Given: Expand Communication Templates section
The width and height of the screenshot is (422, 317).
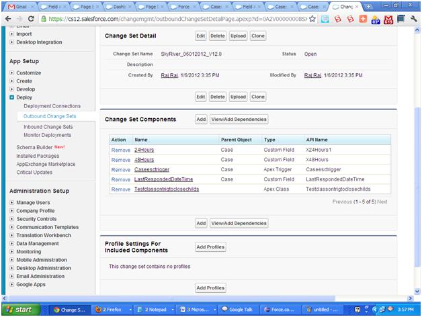Looking at the screenshot, I should click(x=11, y=227).
